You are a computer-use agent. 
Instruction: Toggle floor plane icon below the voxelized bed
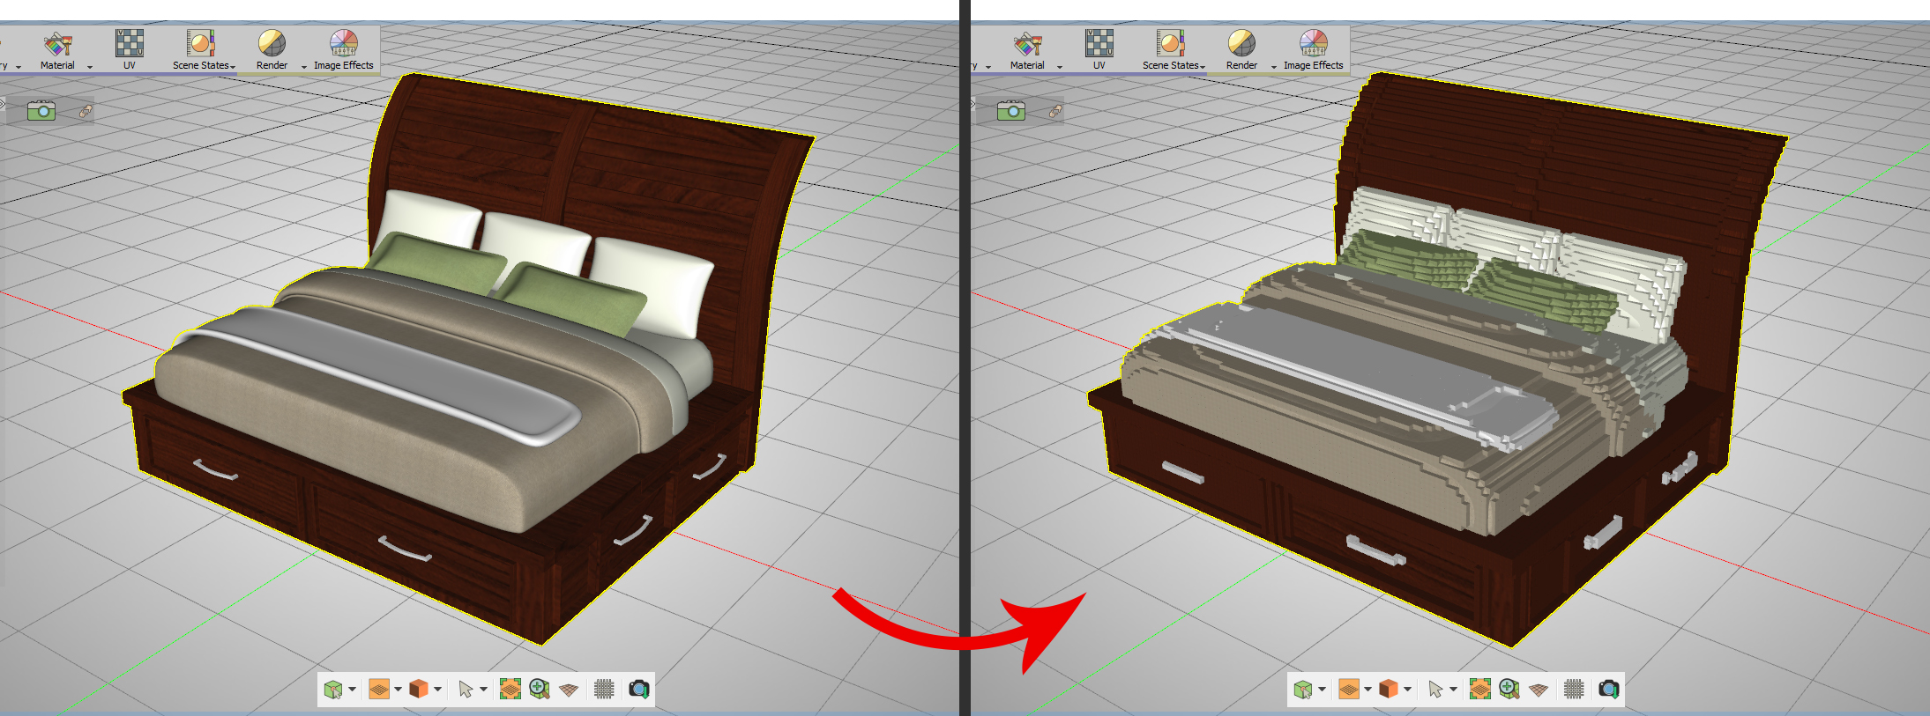click(x=1539, y=690)
